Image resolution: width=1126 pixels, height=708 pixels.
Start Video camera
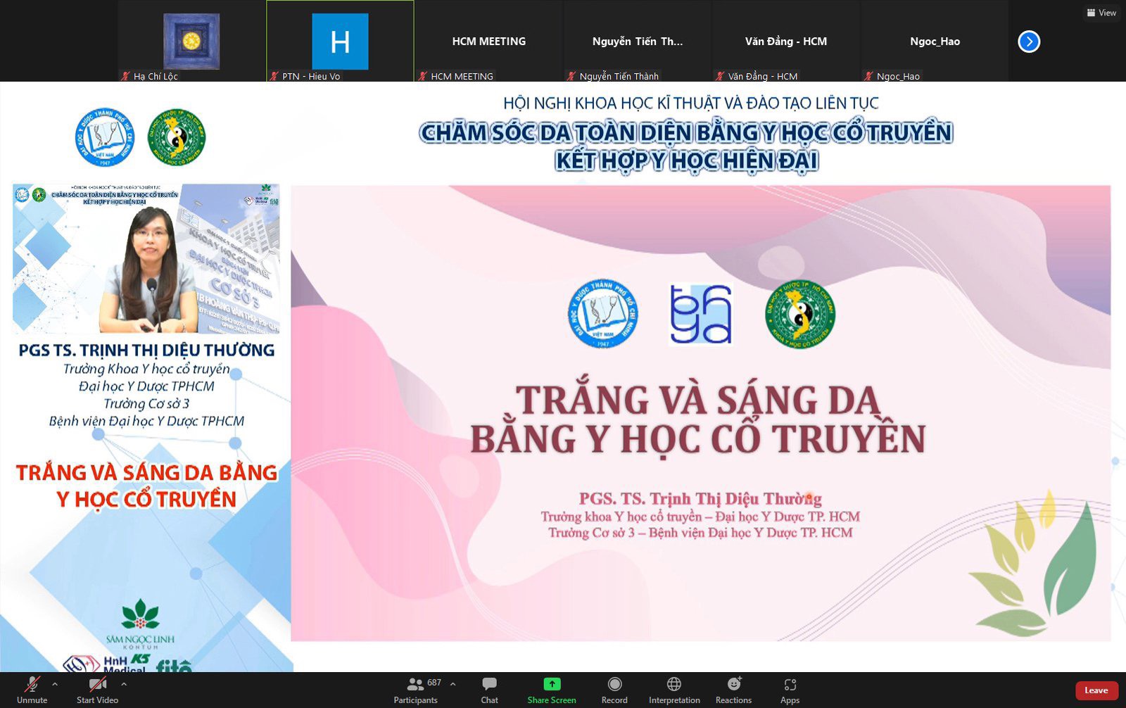point(97,690)
